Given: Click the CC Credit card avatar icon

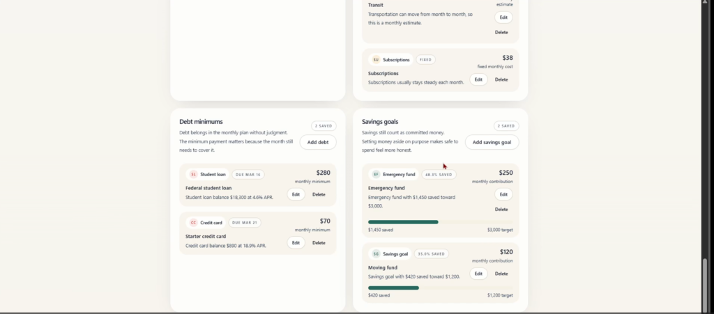Looking at the screenshot, I should pyautogui.click(x=193, y=223).
